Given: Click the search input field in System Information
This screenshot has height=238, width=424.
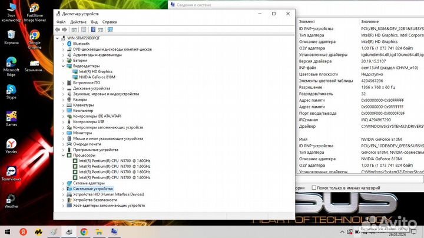Looking at the screenshot, I should (x=360, y=179).
